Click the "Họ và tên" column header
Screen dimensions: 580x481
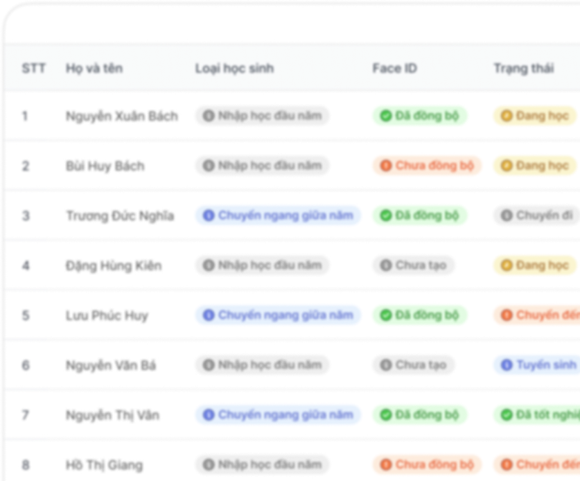pyautogui.click(x=94, y=69)
